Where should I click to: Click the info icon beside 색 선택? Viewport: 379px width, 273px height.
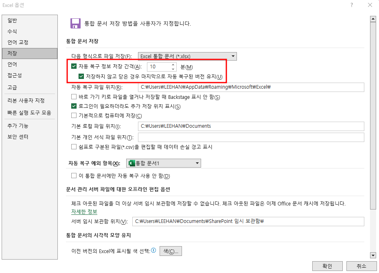pos(153,250)
